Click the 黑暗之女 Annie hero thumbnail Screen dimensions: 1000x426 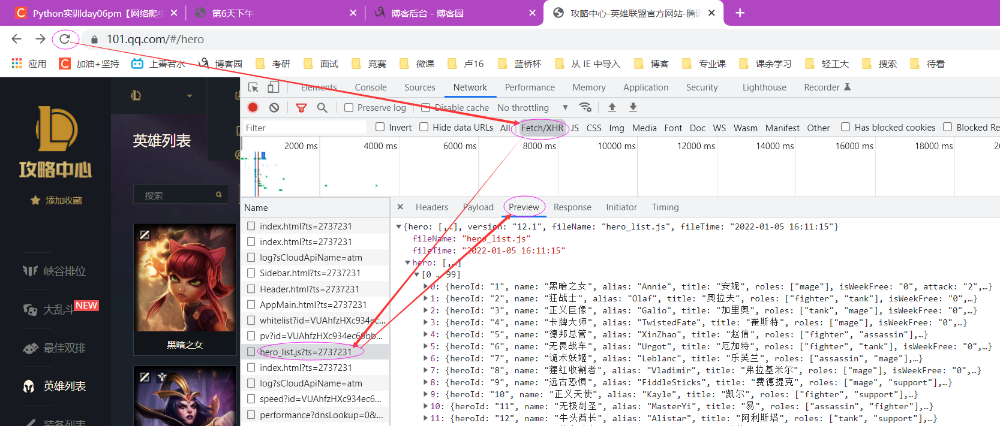tap(185, 278)
